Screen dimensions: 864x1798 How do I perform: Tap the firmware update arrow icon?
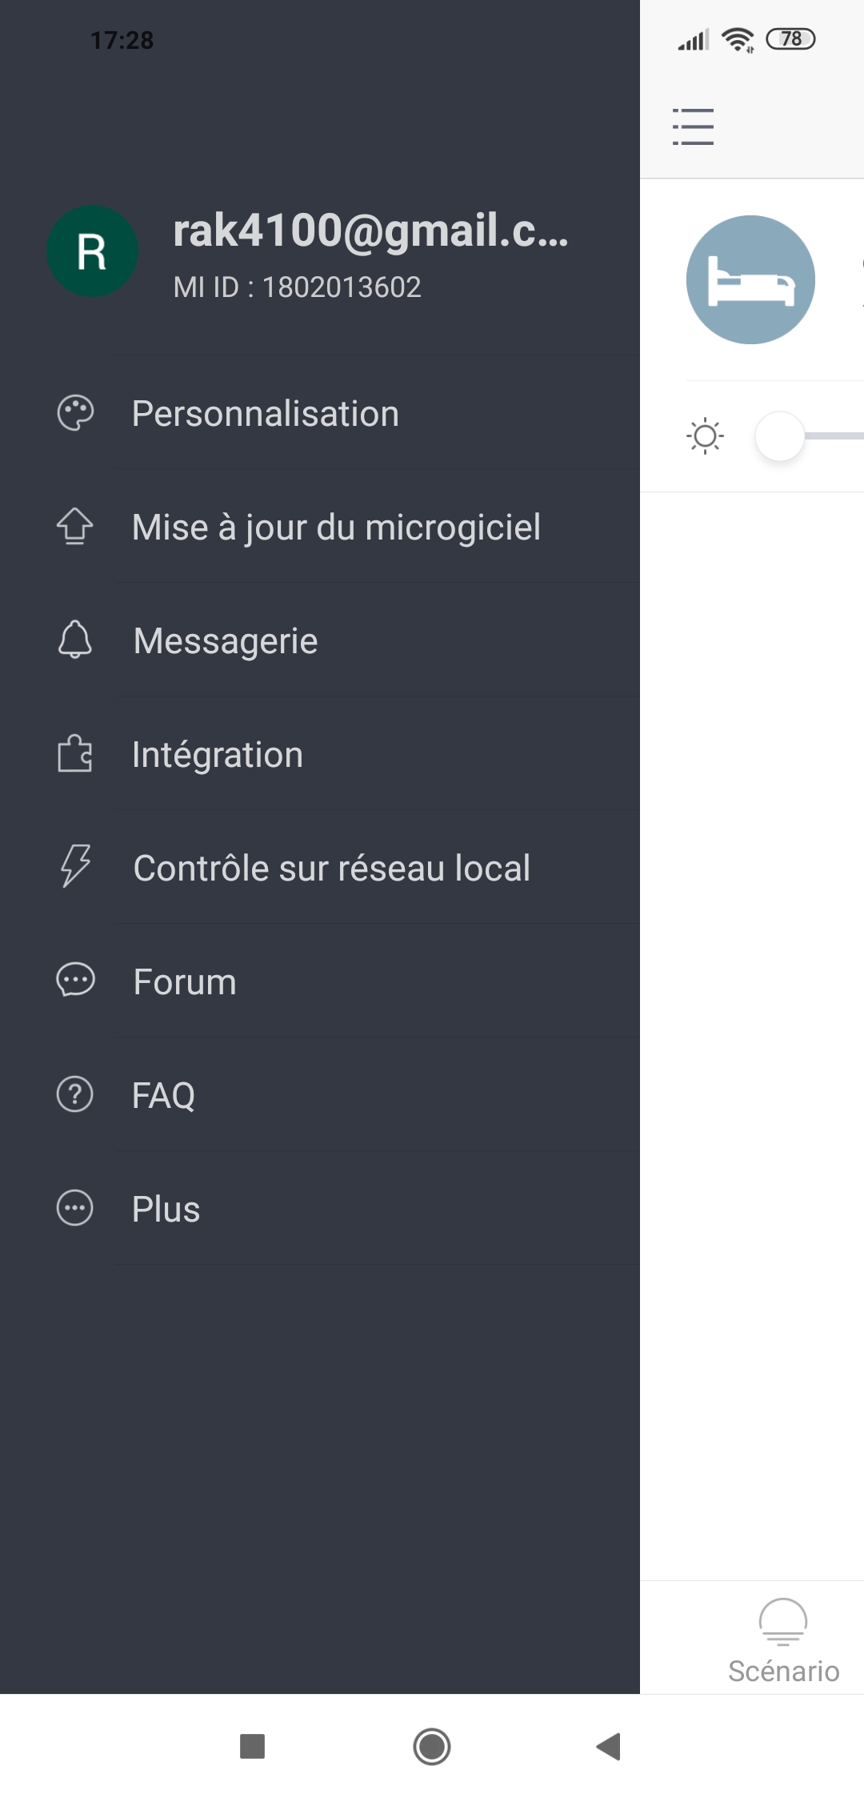[x=75, y=527]
